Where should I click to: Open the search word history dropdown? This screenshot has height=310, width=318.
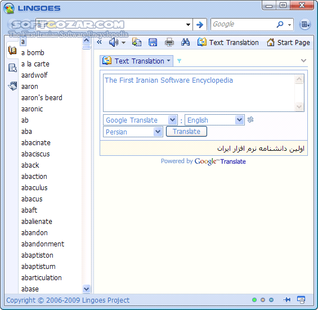(x=188, y=25)
